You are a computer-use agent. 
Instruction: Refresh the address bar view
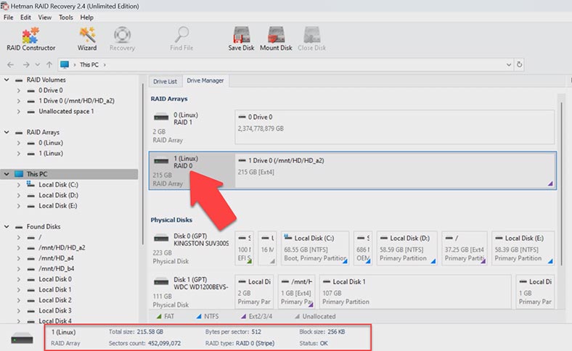click(519, 65)
